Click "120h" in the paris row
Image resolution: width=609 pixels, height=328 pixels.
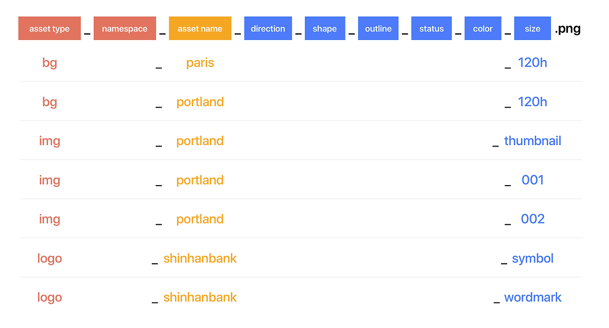click(532, 63)
